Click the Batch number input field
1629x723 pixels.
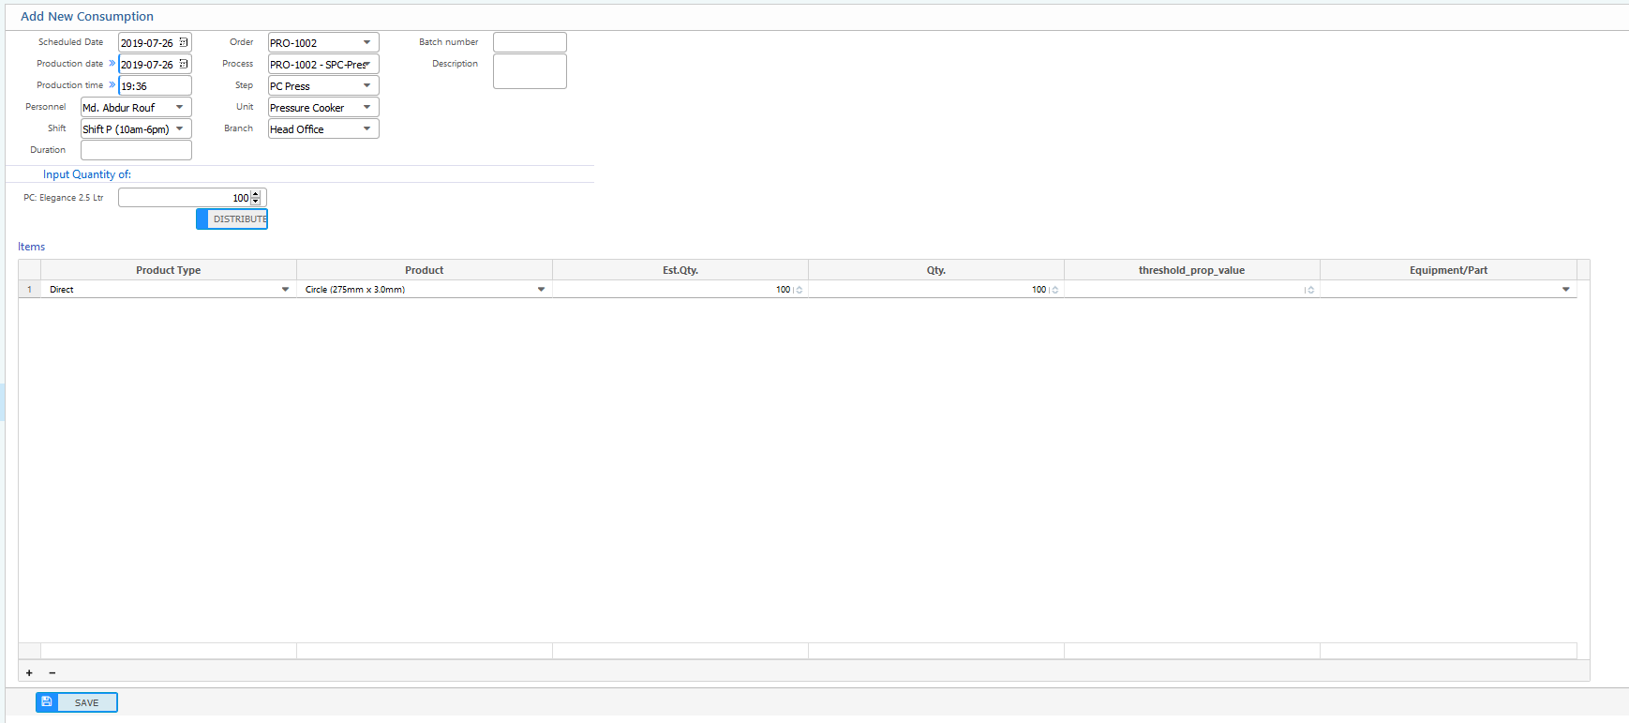tap(530, 42)
